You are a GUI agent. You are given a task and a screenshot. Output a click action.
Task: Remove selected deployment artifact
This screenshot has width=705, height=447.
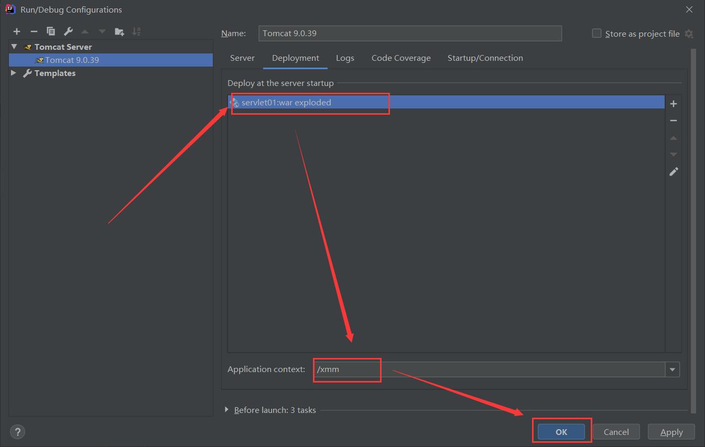click(x=674, y=121)
